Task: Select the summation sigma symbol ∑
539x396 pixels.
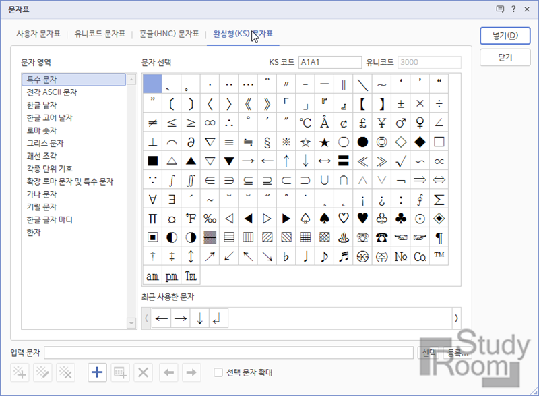Action: tap(439, 199)
